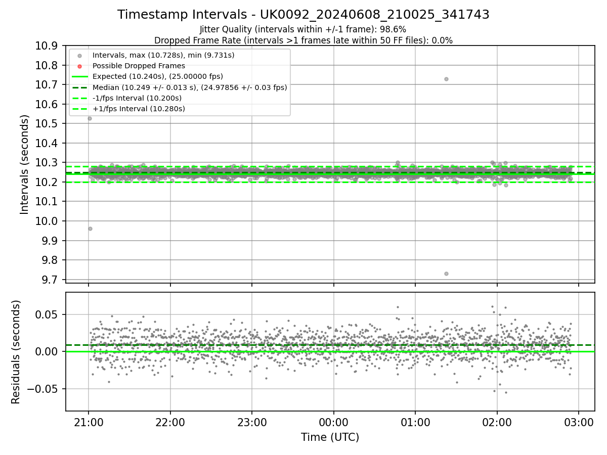Screen dimensions: 607x455
Task: Click the legend entry '-1/fps Interval (10.200s)'
Action: tap(137, 98)
